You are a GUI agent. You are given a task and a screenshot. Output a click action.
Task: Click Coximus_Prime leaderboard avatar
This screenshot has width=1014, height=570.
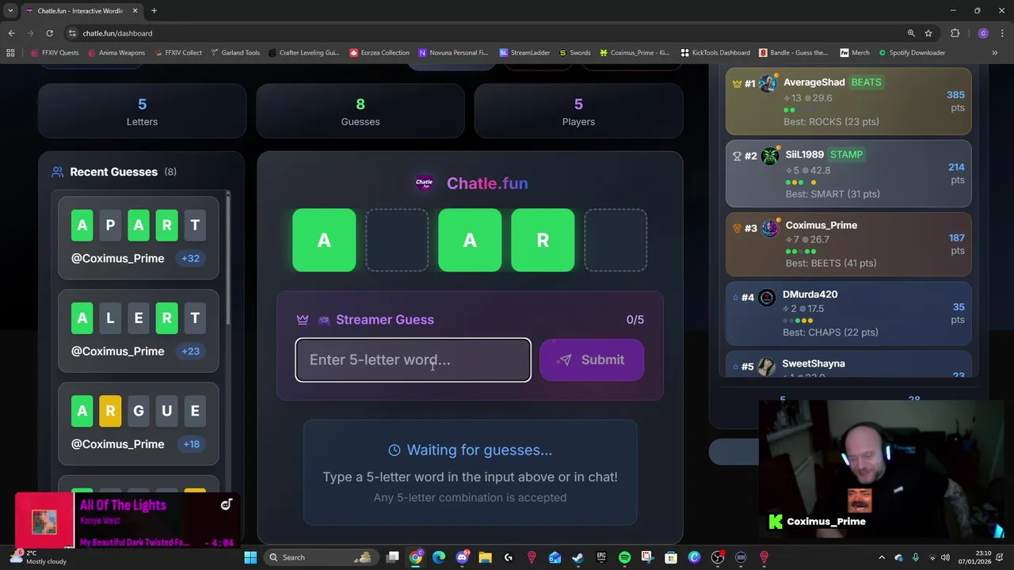coord(770,228)
